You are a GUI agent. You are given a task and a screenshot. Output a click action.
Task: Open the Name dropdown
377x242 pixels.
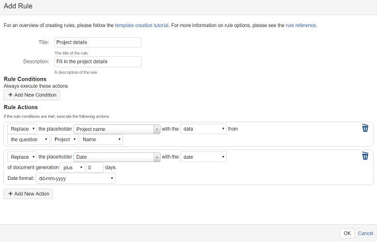click(x=101, y=140)
